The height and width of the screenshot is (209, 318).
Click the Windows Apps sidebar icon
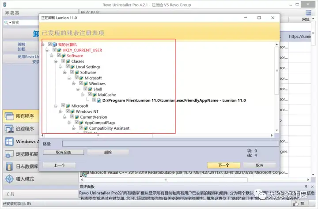9,142
